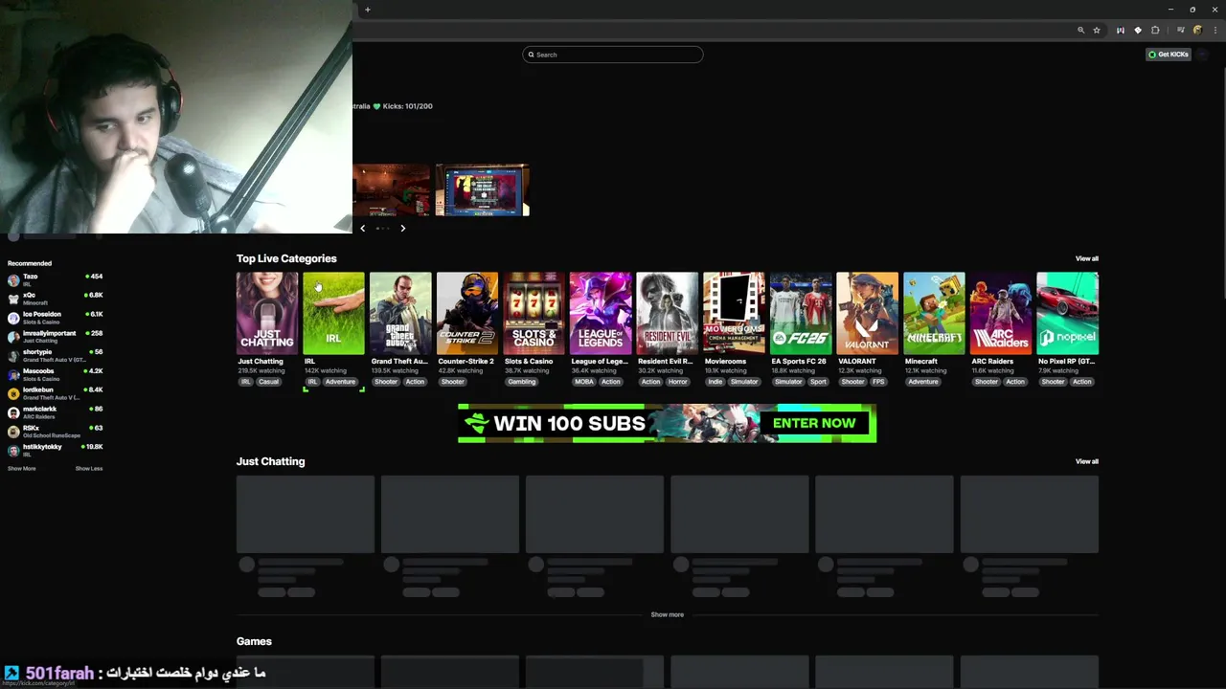Open the IRL category thumbnail
1226x689 pixels.
click(333, 313)
